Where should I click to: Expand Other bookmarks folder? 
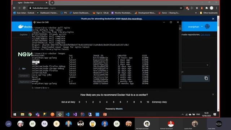[x=209, y=13]
